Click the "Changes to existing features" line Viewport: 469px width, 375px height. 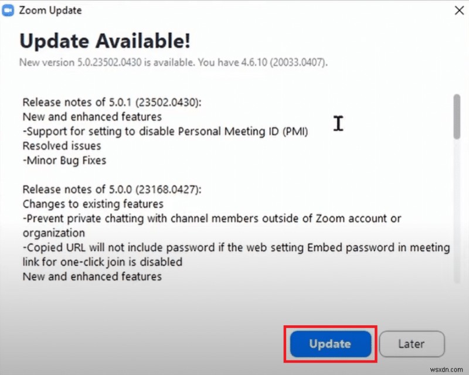pos(93,204)
